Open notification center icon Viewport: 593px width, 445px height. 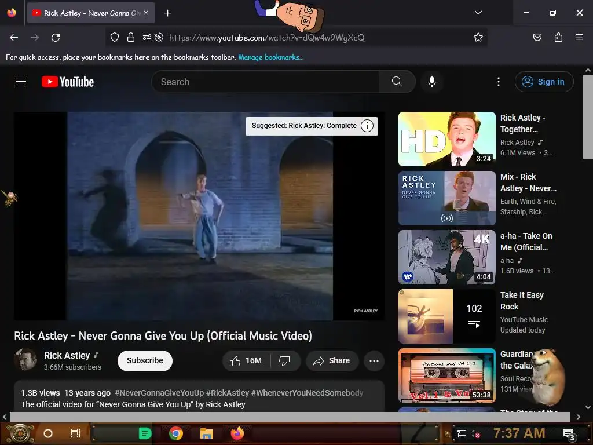pos(569,435)
